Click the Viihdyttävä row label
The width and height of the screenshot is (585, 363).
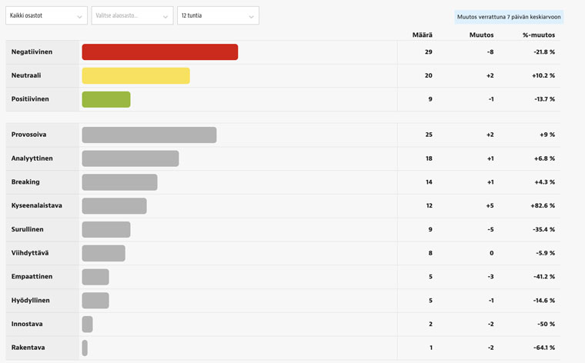[x=30, y=253]
